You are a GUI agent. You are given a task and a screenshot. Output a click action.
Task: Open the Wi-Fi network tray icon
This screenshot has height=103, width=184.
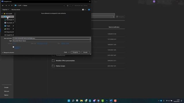coord(167,101)
